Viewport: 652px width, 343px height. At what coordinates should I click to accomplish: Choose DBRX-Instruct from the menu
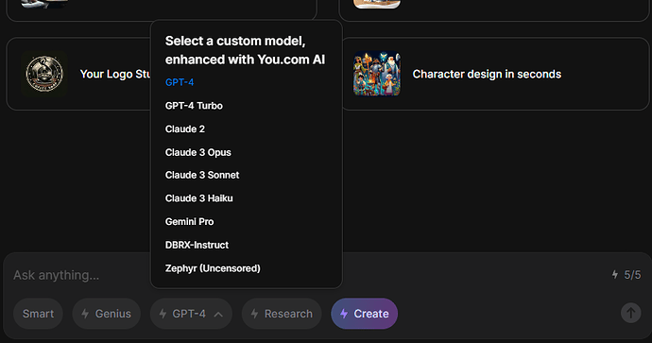(197, 245)
